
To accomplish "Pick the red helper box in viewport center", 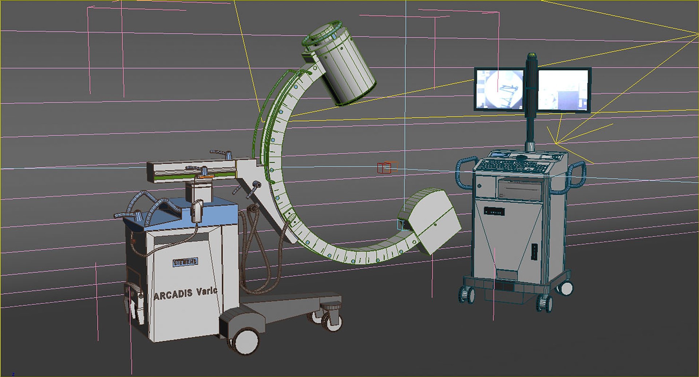I will click(384, 168).
